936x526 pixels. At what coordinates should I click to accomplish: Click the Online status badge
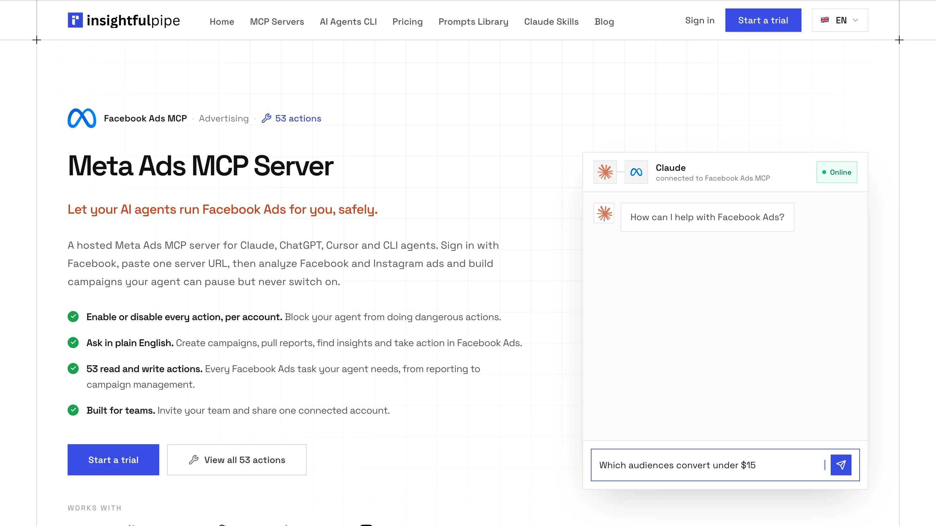coord(837,172)
